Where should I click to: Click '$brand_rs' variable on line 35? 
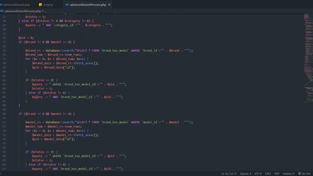click(33, 50)
